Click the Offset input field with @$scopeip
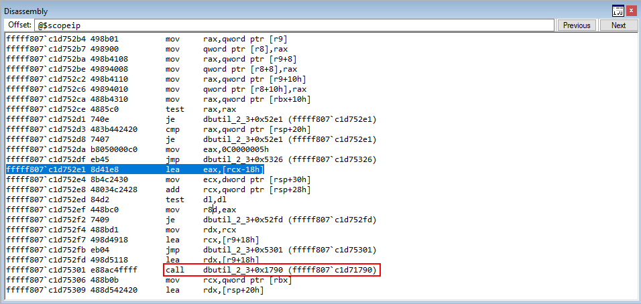 click(294, 25)
